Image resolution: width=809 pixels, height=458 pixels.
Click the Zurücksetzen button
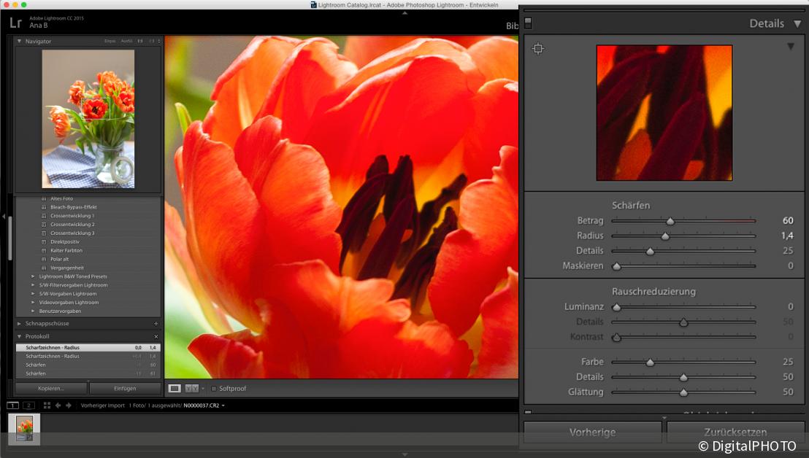coord(735,432)
